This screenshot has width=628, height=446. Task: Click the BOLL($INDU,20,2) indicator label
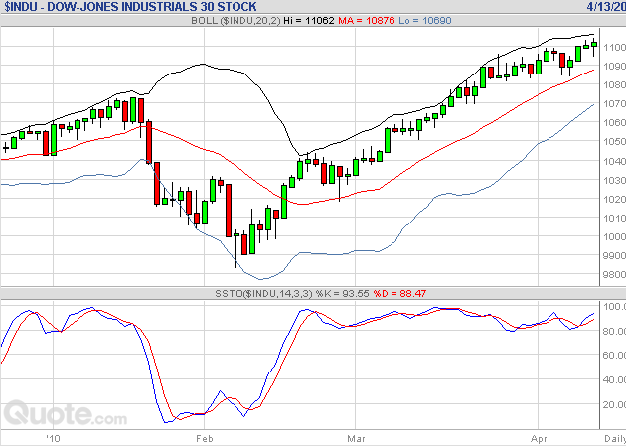click(235, 21)
